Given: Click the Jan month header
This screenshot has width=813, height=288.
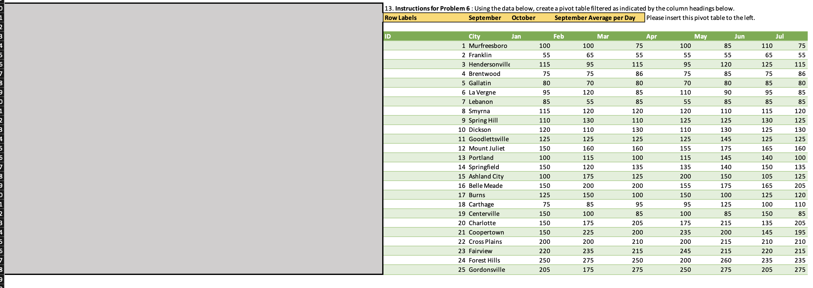Looking at the screenshot, I should click(516, 37).
